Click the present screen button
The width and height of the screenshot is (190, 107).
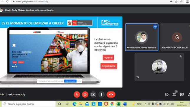(x=93, y=94)
